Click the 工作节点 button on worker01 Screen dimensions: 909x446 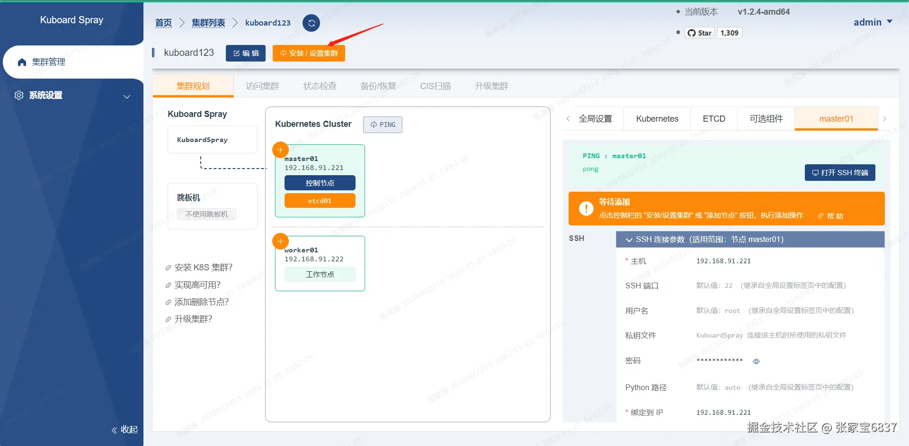[320, 274]
